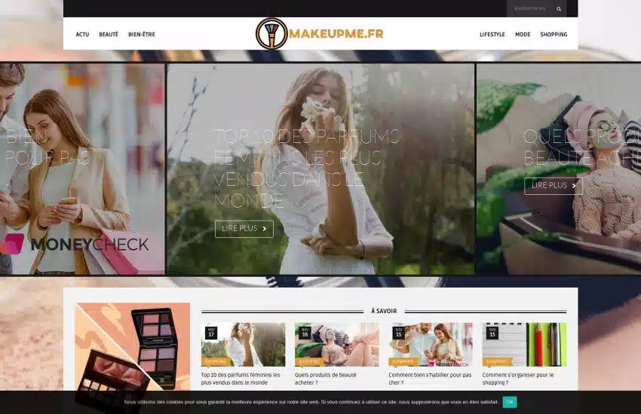Open the BEAUTÉ menu item
The image size is (641, 414).
pos(109,35)
